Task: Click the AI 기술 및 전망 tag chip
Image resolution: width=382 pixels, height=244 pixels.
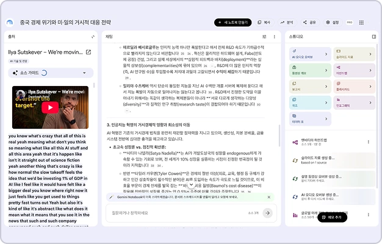Action: click(x=19, y=61)
